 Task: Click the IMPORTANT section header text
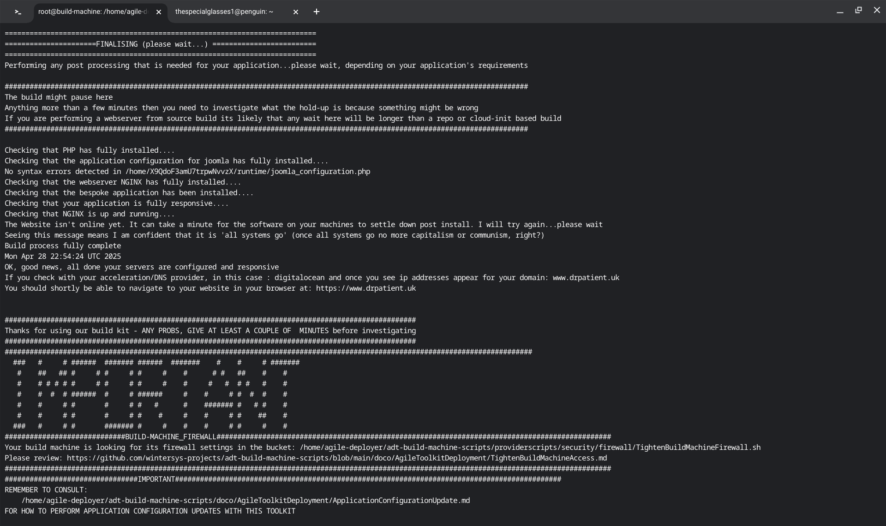pyautogui.click(x=156, y=479)
